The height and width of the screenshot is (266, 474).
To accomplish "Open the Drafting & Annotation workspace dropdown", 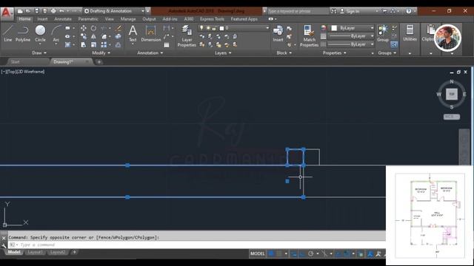I will [x=114, y=11].
